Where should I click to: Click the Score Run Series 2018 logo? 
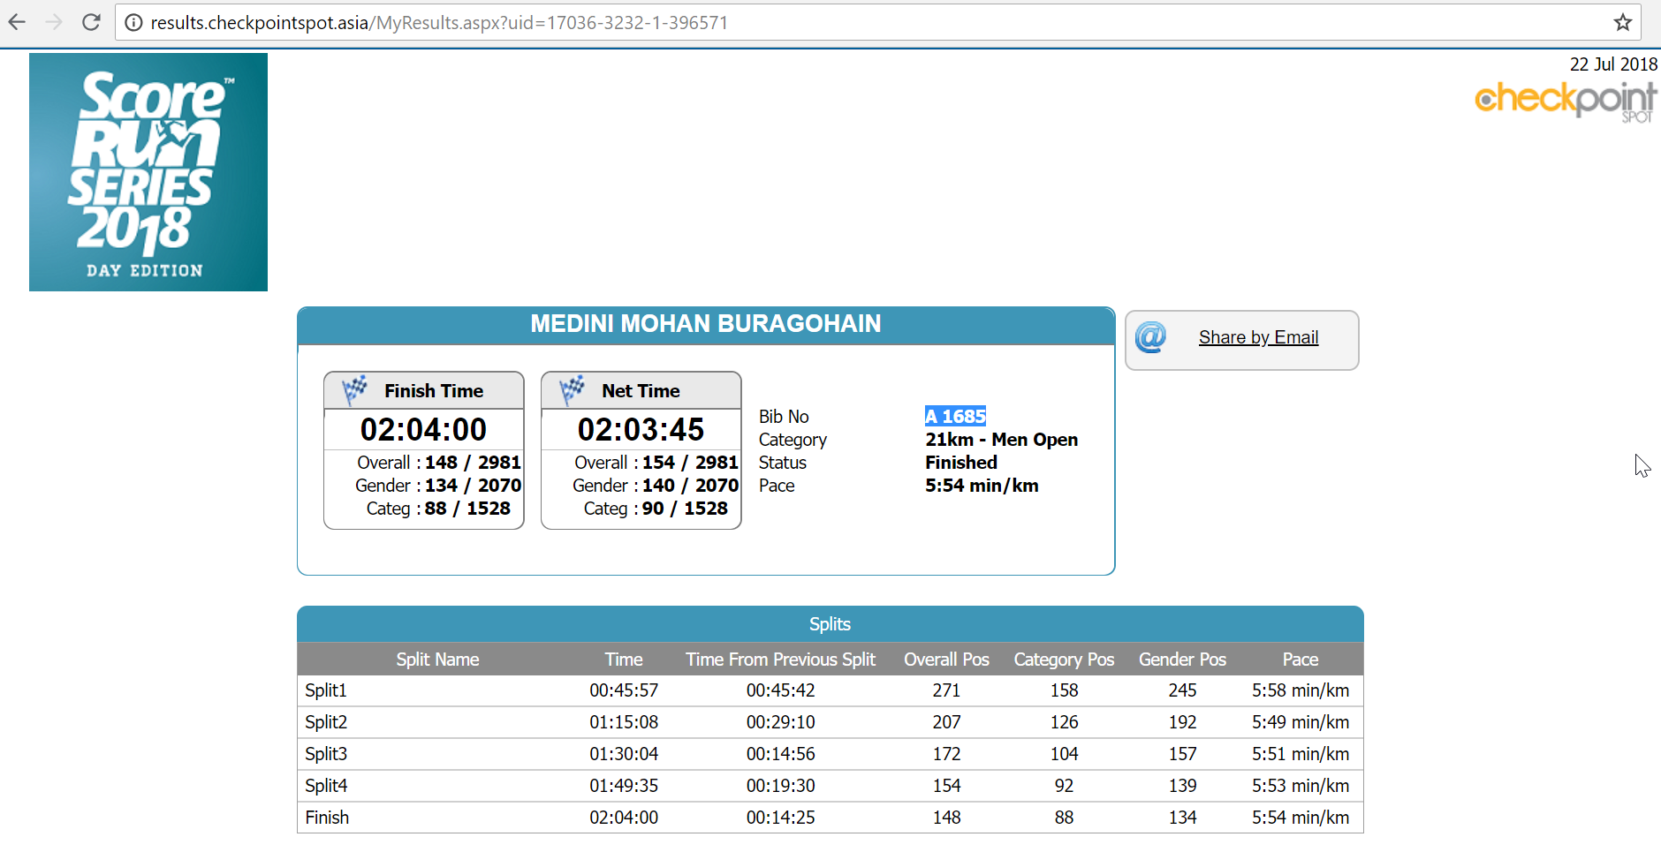(148, 172)
